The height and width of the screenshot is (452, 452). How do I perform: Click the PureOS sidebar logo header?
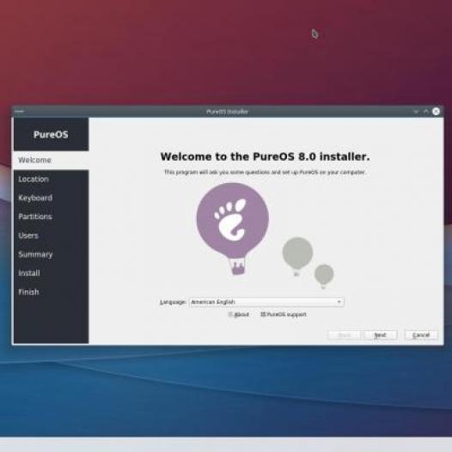coord(51,134)
